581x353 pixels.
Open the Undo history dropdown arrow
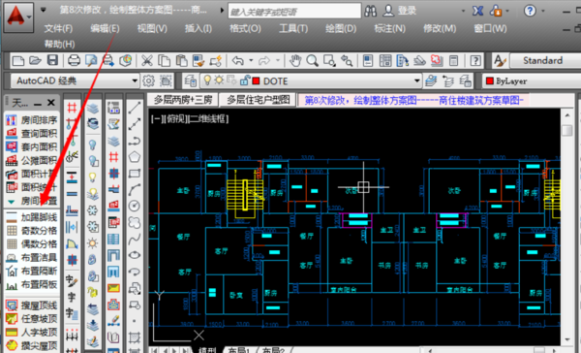click(x=251, y=60)
